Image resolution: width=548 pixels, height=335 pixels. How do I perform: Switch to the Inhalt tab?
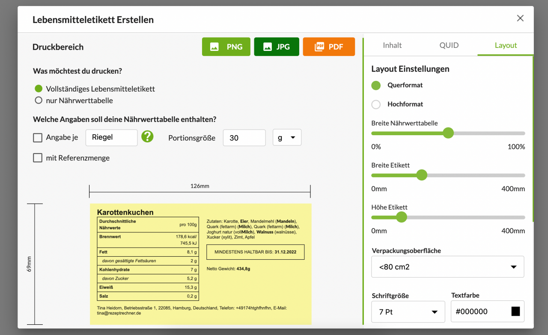point(391,45)
